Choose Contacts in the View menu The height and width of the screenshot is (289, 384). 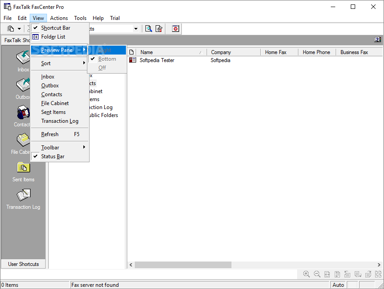(60, 94)
